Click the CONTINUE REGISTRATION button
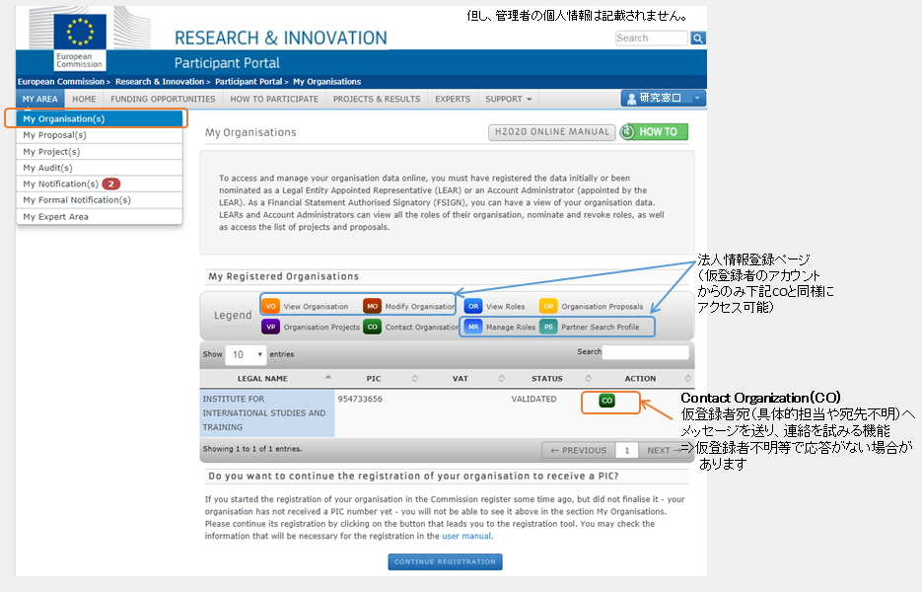This screenshot has height=592, width=922. point(445,562)
